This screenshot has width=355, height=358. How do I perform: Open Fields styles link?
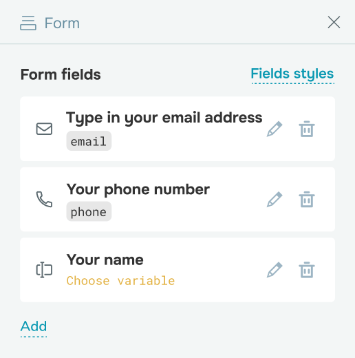click(x=292, y=74)
